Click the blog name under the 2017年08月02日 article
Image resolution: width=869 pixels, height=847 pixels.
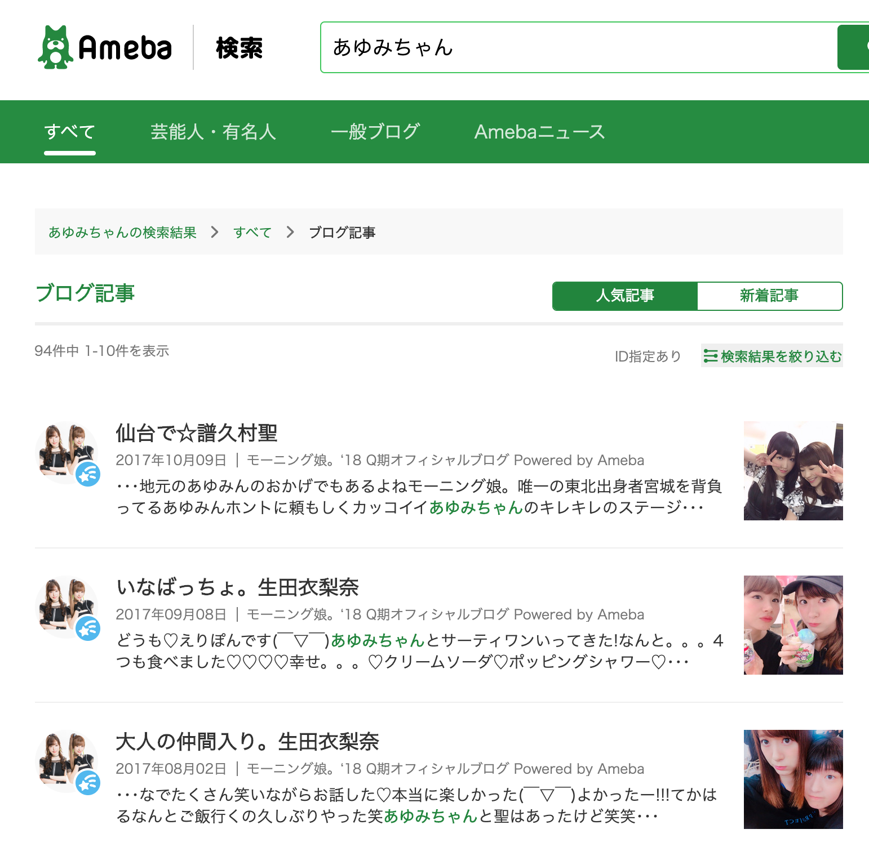tap(445, 769)
